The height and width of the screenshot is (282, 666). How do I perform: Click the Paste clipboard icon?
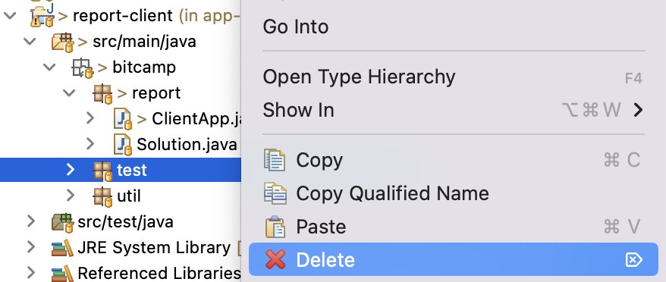[275, 227]
